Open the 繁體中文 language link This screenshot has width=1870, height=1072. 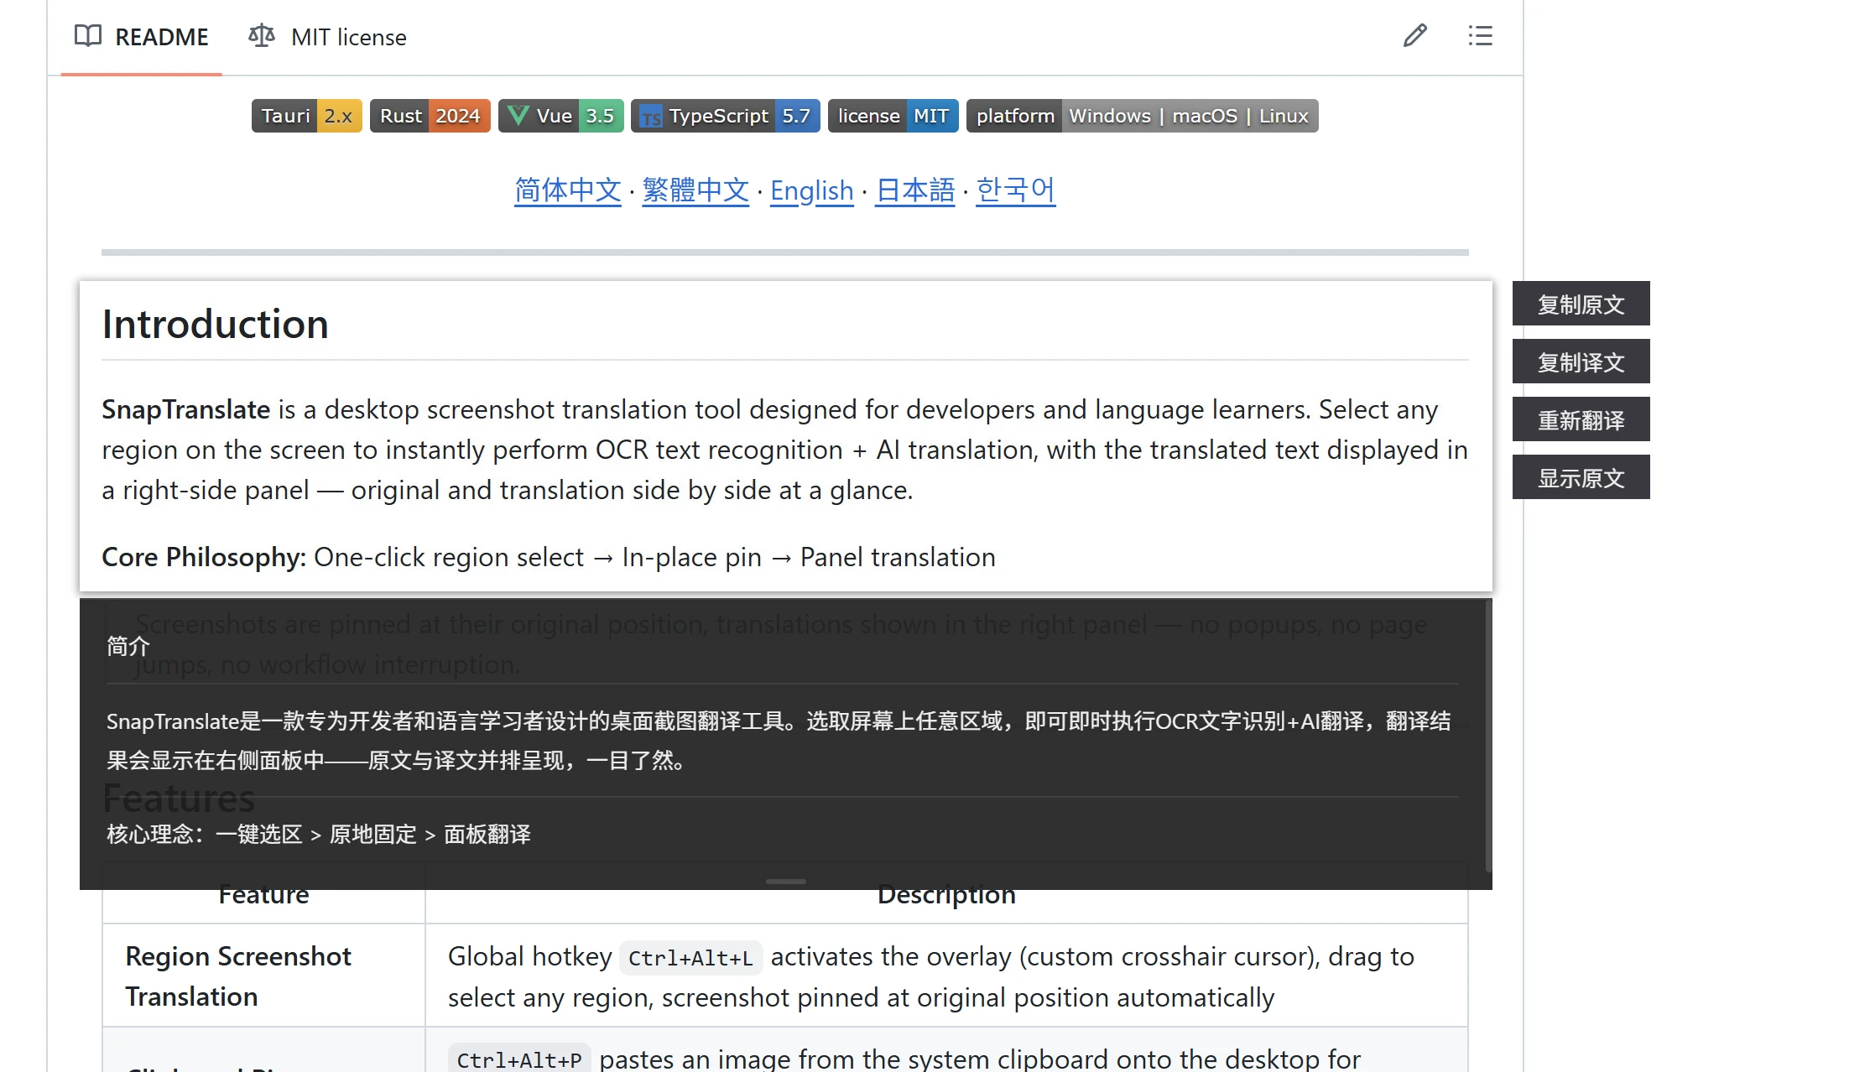click(x=695, y=190)
